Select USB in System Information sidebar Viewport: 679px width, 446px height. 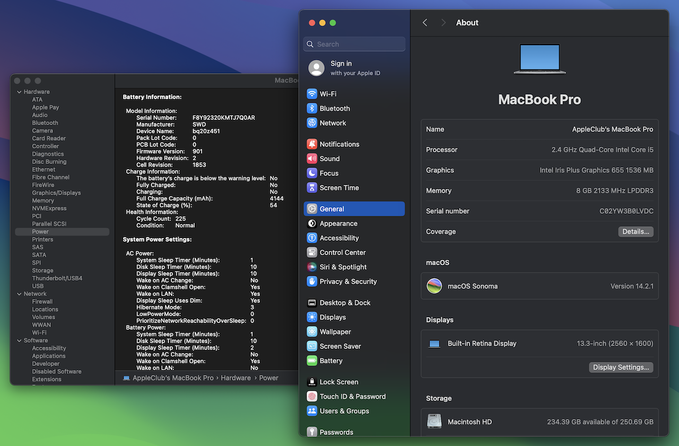38,286
